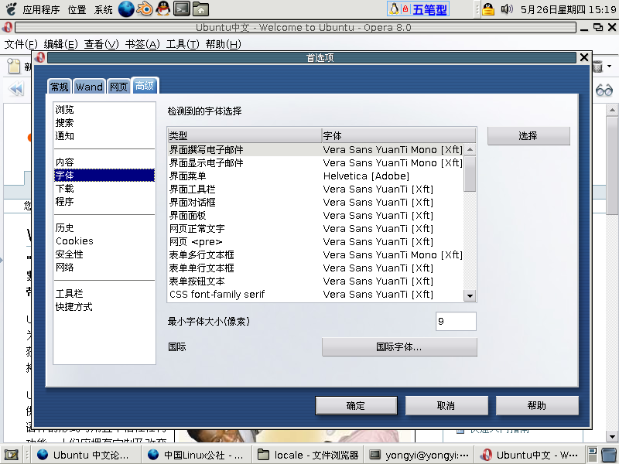Select 网络 in the preferences list

[104, 267]
